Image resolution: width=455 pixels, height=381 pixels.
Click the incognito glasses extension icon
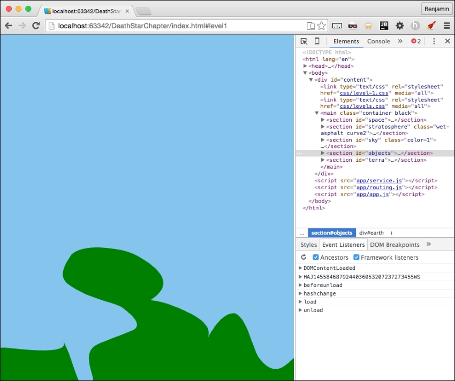(352, 25)
